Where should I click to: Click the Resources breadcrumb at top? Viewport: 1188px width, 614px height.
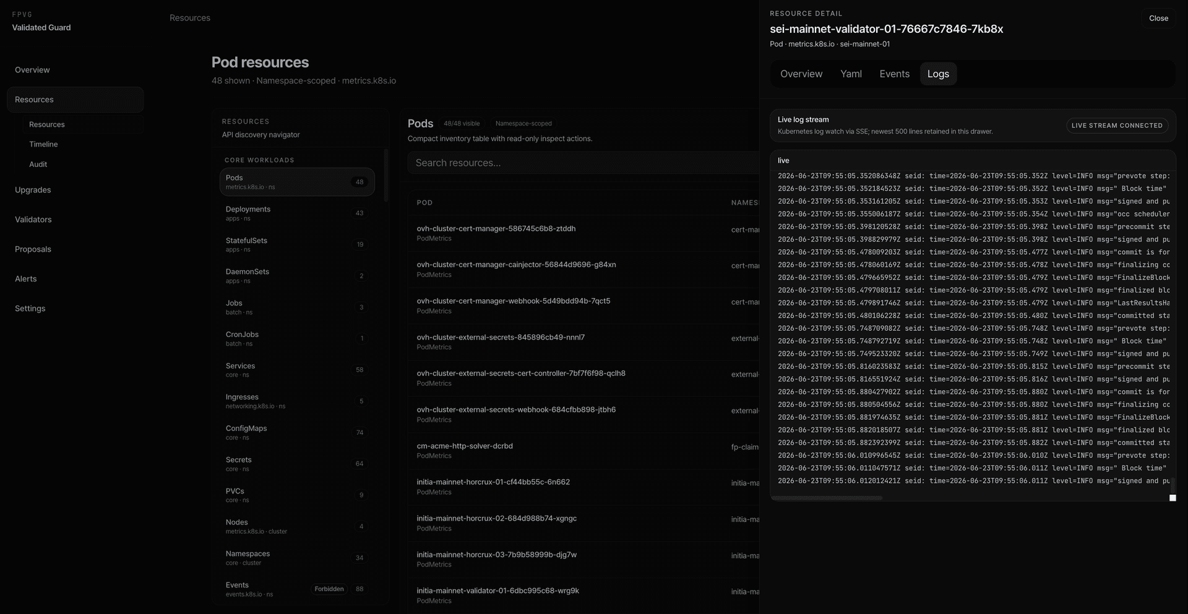click(190, 18)
